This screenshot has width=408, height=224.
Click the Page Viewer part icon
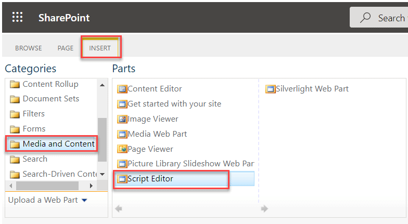[122, 149]
